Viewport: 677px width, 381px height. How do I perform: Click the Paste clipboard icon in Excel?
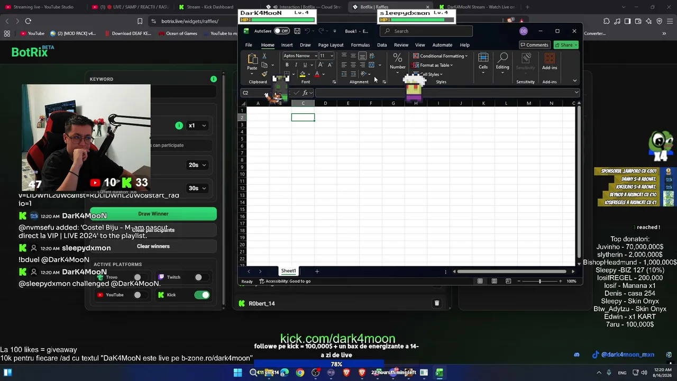tap(252, 59)
